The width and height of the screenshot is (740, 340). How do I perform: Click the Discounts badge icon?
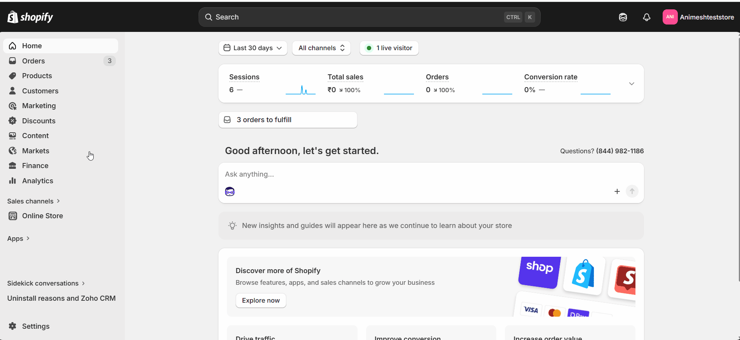12,121
